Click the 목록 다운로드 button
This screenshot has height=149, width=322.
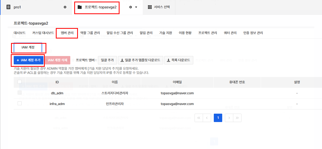click(179, 60)
